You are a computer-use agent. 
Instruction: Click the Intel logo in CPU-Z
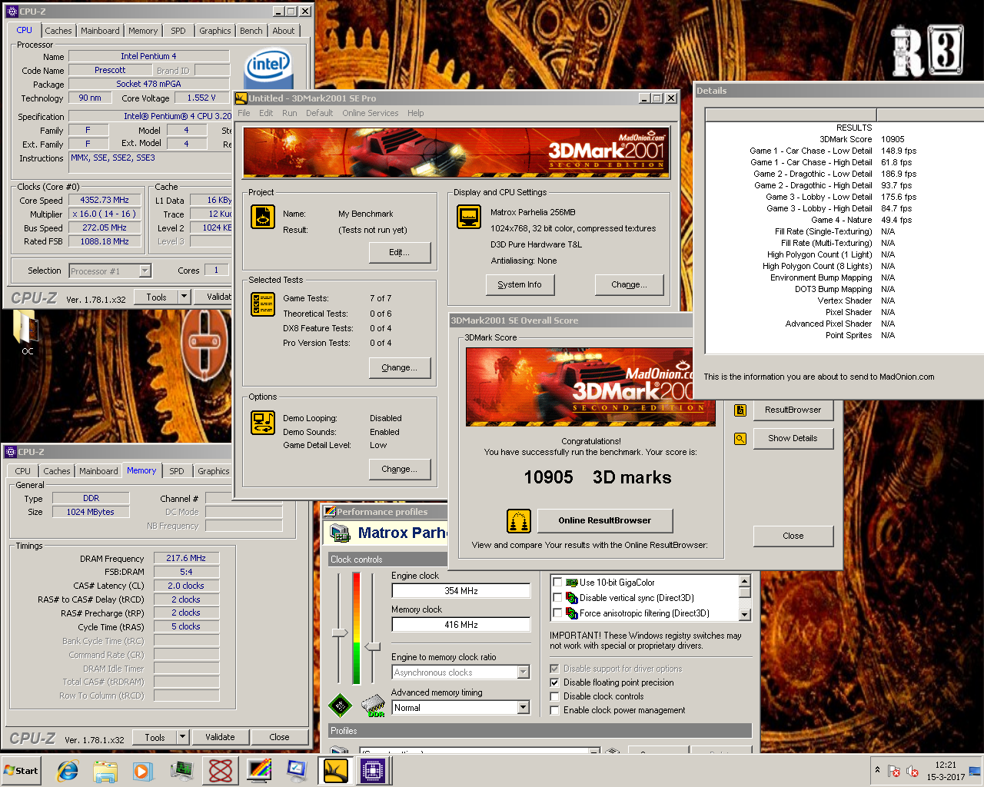coord(268,67)
